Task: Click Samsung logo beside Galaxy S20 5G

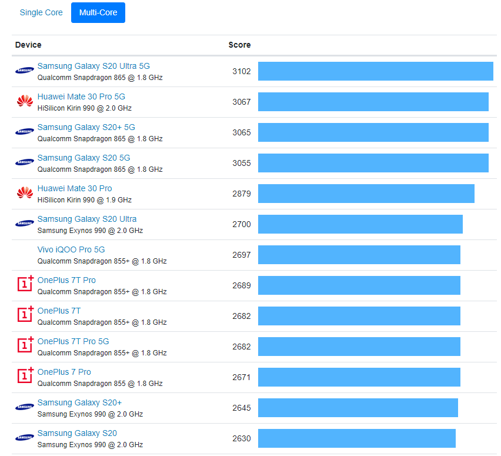Action: 25,162
